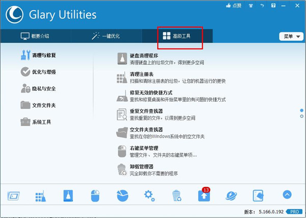
Task: Expand the 菜单 dropdown menu
Action: coord(290,36)
